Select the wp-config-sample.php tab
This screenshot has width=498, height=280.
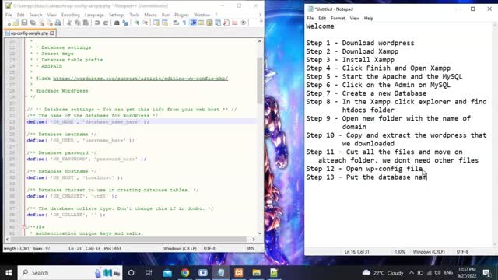coord(27,33)
